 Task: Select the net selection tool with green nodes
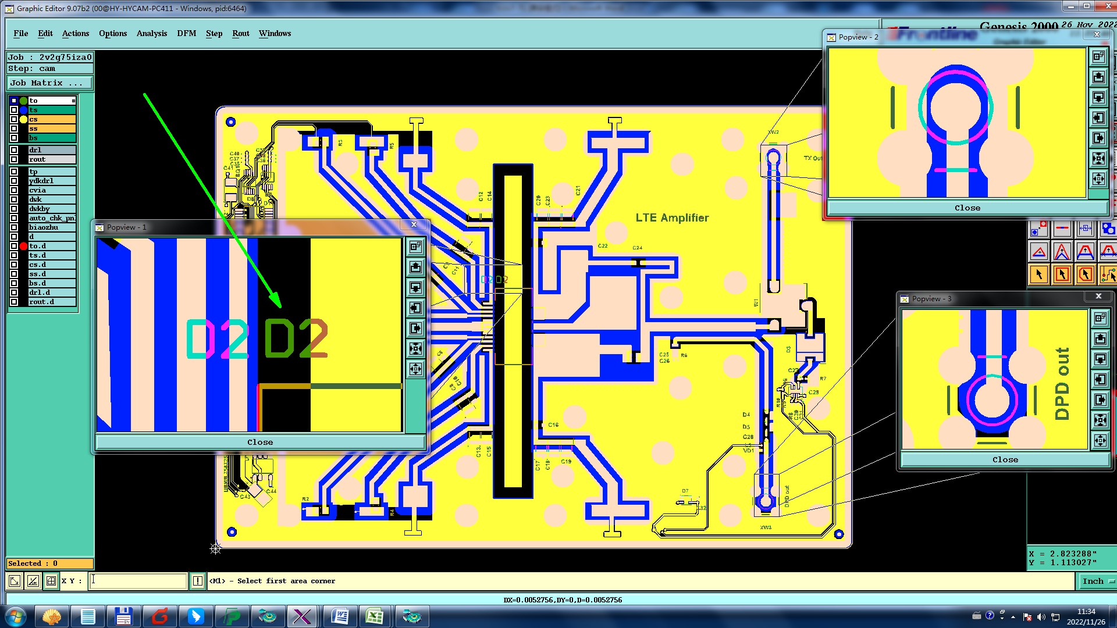click(x=1107, y=274)
